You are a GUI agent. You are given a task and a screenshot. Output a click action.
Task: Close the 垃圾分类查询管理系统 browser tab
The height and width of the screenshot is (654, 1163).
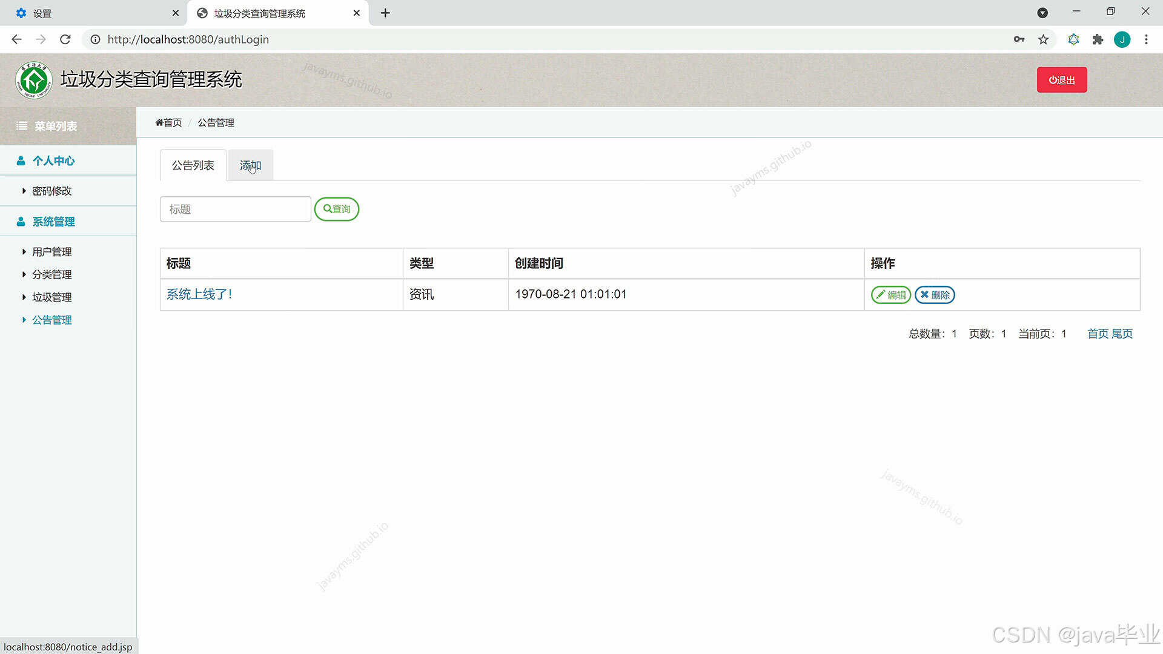[357, 13]
